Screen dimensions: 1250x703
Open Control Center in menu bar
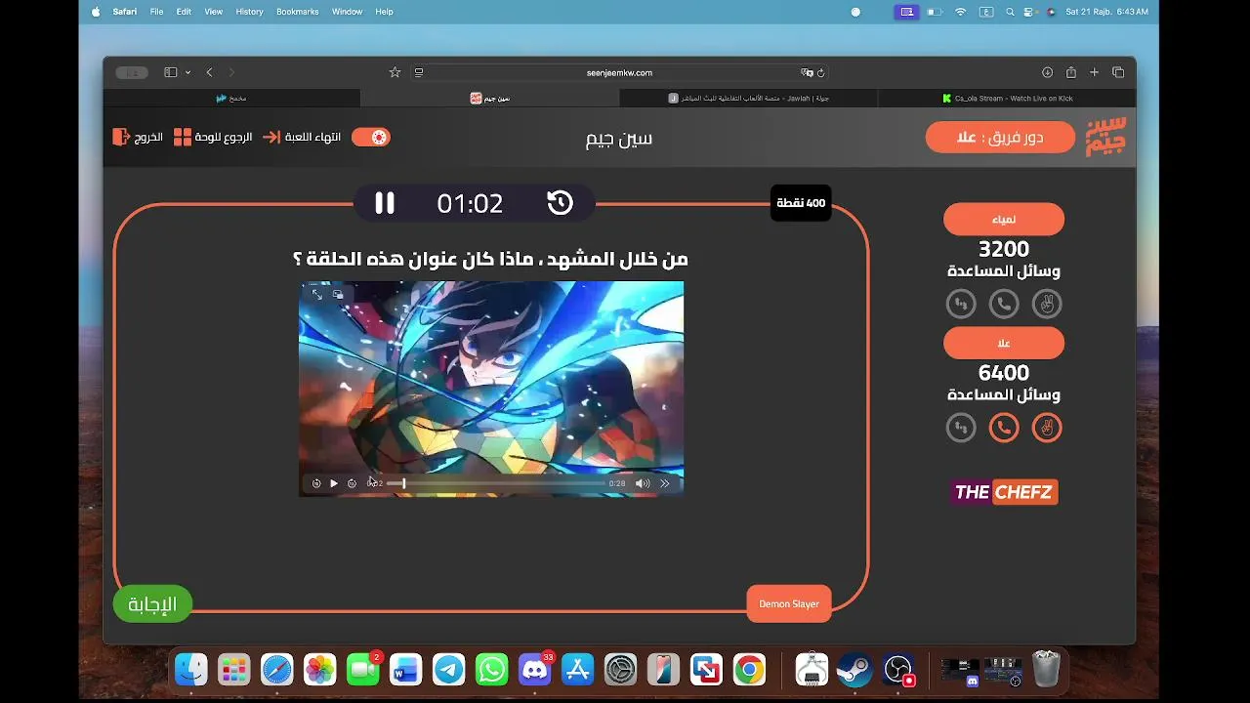tap(1028, 12)
